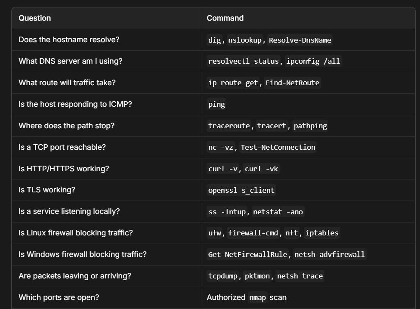
Task: Click the pathping command
Action: [x=310, y=126]
